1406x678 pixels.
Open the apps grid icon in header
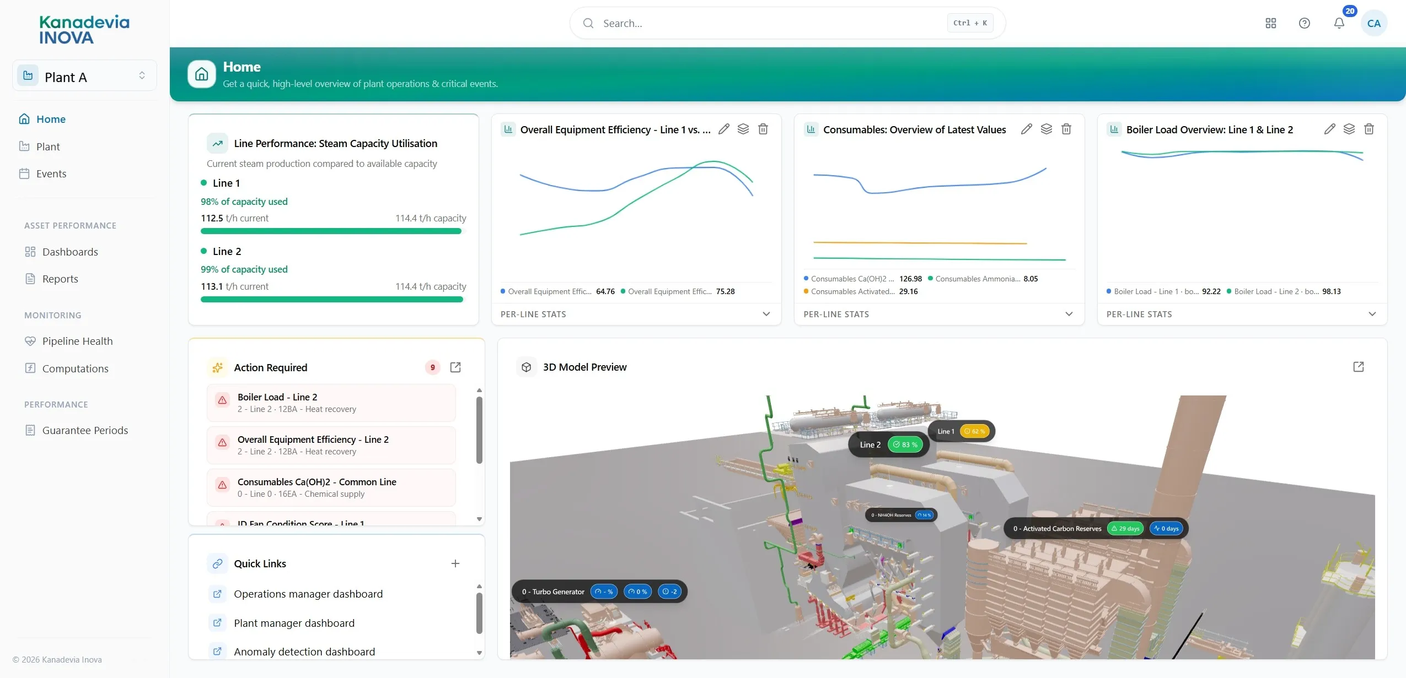[x=1270, y=23]
